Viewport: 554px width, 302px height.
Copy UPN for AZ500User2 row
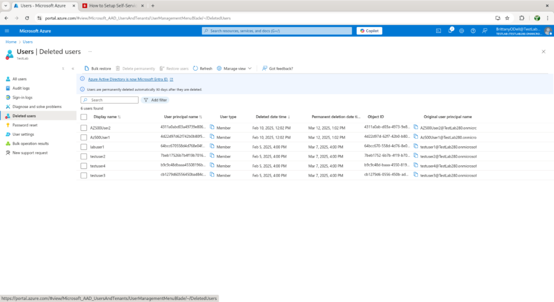point(212,127)
